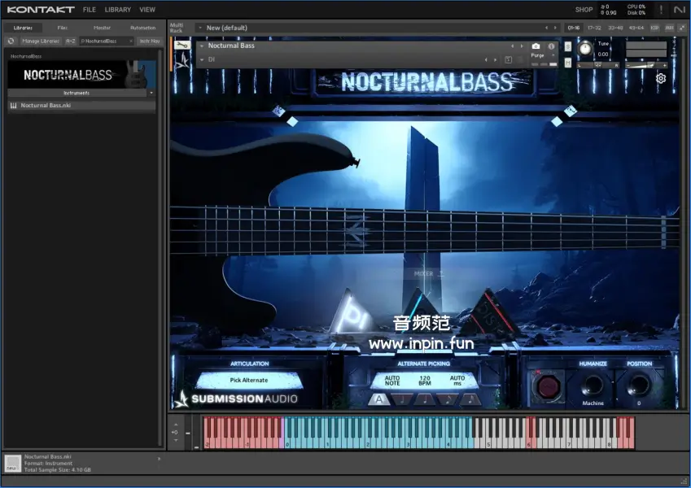The width and height of the screenshot is (691, 488).
Task: Open the New (default) multi dropdown
Action: (x=200, y=28)
